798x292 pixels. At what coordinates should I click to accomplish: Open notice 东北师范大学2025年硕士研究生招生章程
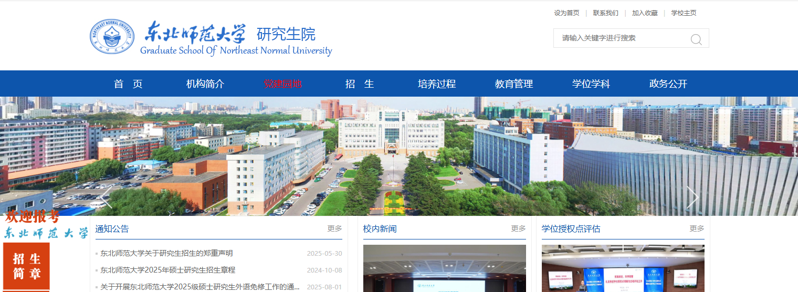pyautogui.click(x=168, y=270)
